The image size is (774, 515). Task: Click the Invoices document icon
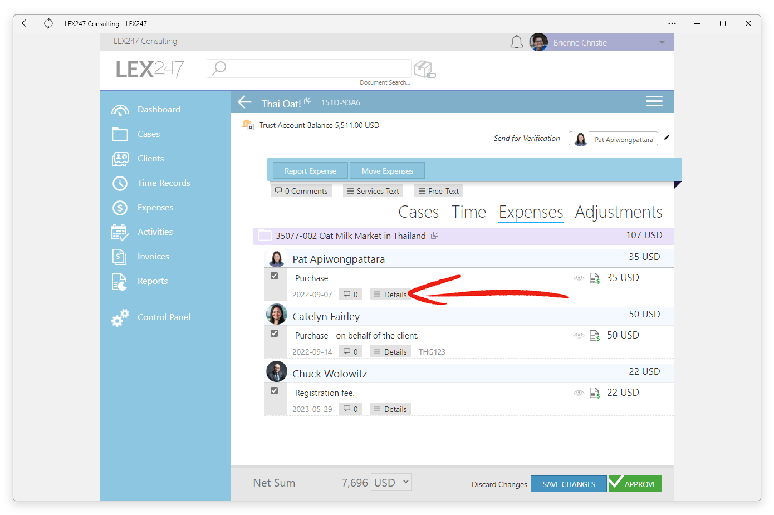119,257
